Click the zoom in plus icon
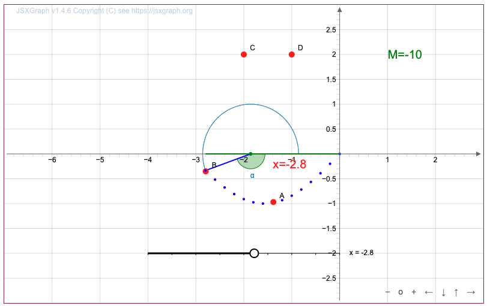Viewport: 487px width, 306px height. [414, 292]
